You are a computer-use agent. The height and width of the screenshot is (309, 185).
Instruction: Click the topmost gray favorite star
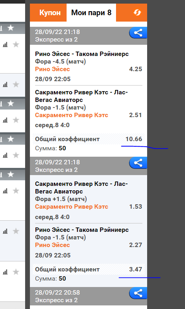pyautogui.click(x=16, y=45)
